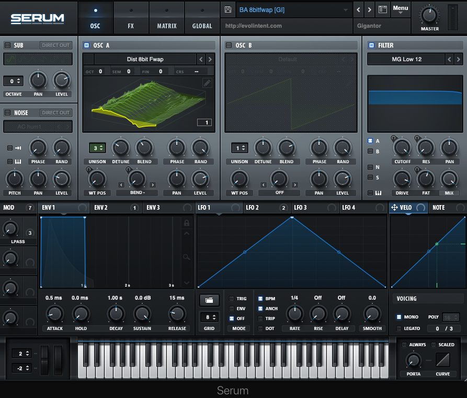467x398 pixels.
Task: Enable the LEGATO checkbox
Action: pos(399,328)
